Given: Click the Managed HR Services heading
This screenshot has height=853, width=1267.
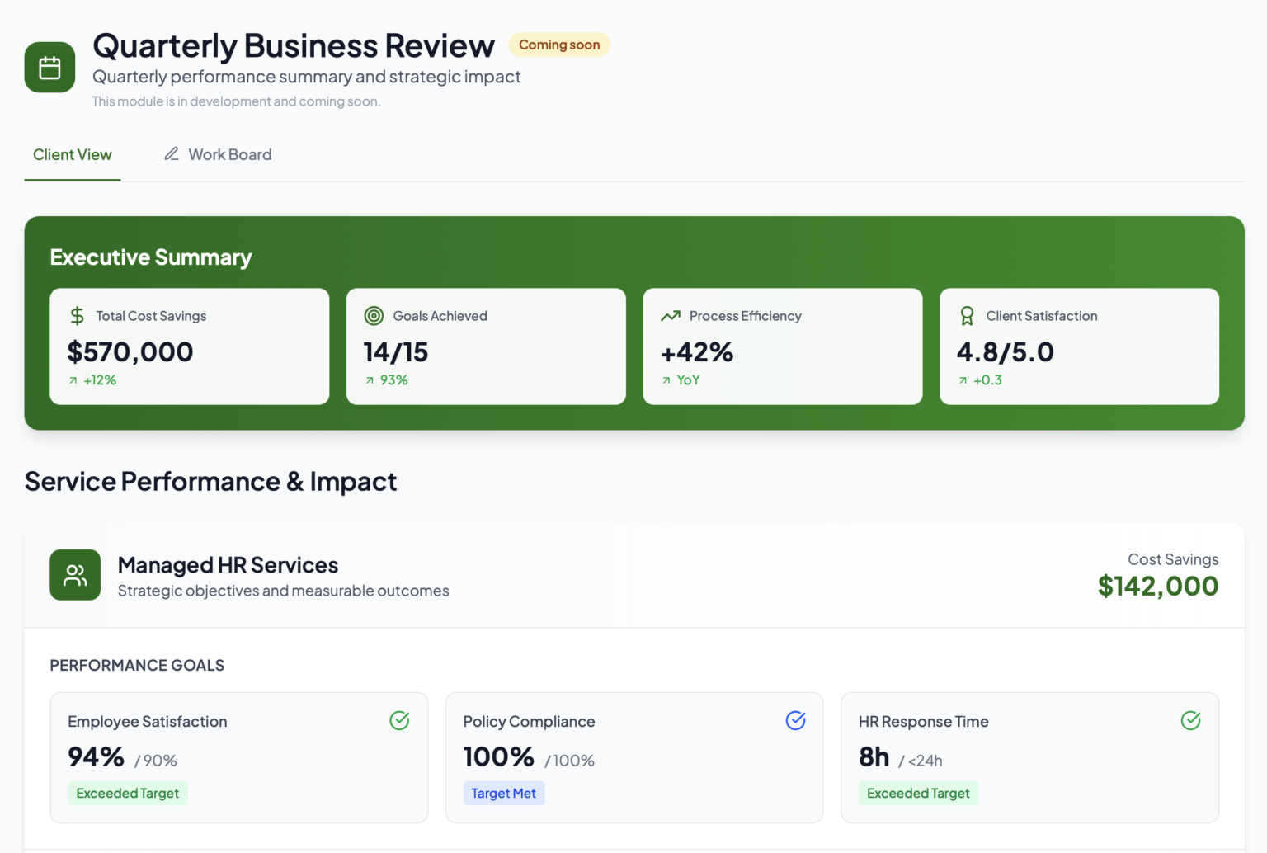Looking at the screenshot, I should tap(228, 565).
